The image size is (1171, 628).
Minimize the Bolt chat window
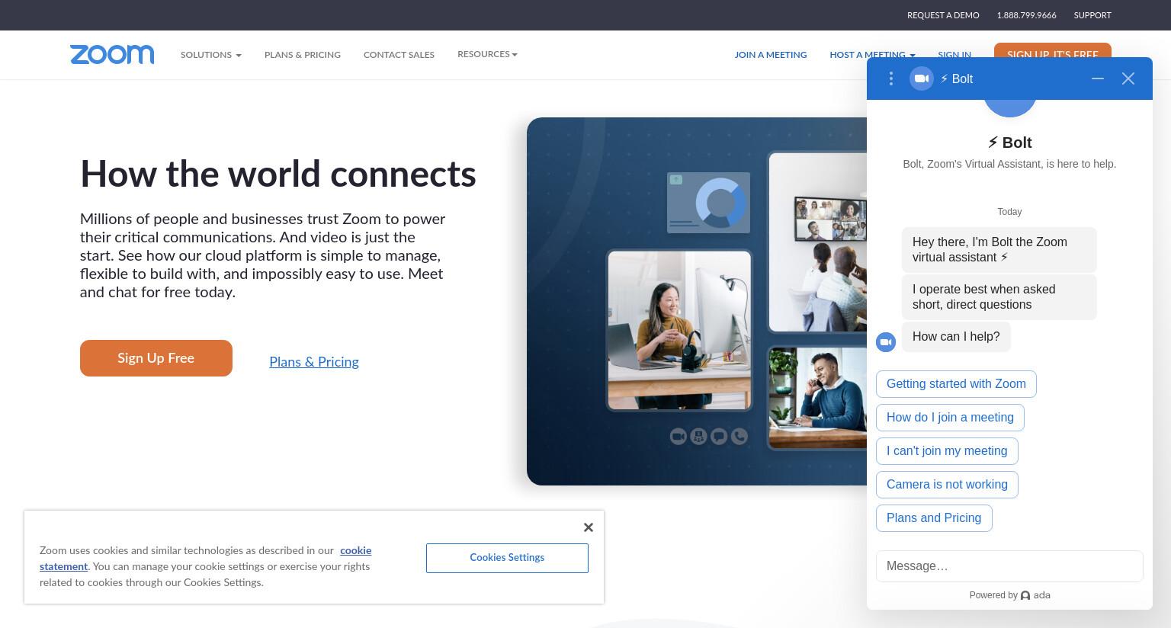[1098, 78]
